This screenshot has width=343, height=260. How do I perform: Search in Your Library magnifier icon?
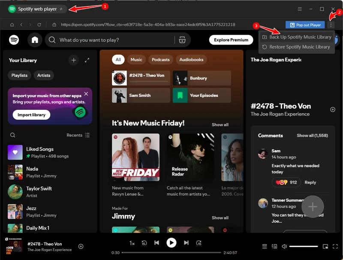tap(13, 135)
